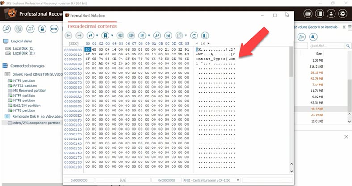Select highlighted byte 50 at offset 00000000
This screenshot has height=186, width=352.
[88, 50]
